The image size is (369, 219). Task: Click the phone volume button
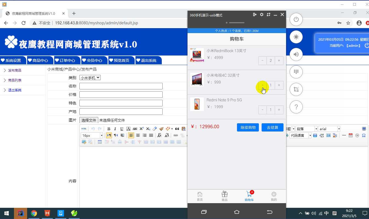[x=296, y=54]
